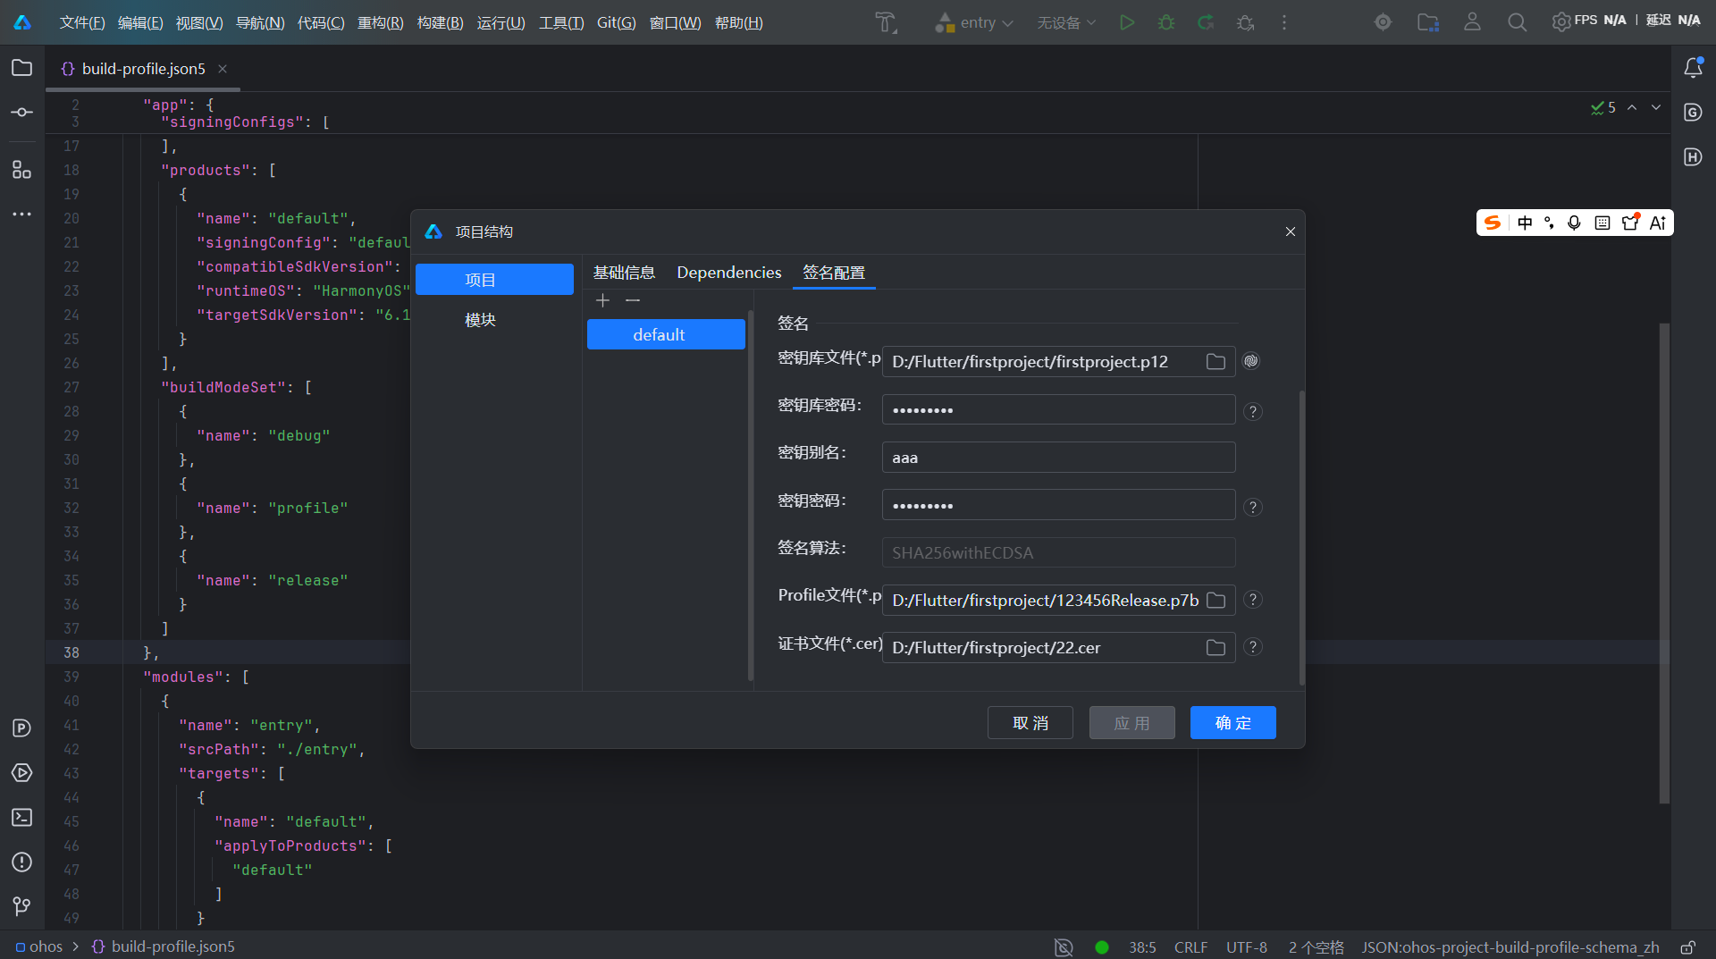Open the Structure panel in left sidebar

pos(22,169)
